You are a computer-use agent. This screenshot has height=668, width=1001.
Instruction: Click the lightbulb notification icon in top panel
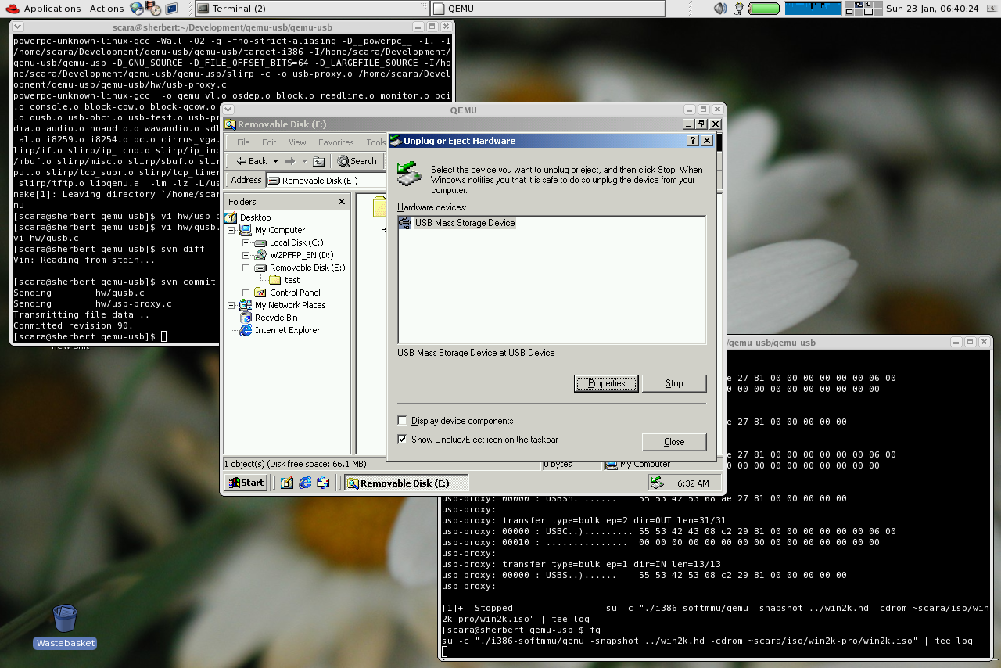click(739, 9)
